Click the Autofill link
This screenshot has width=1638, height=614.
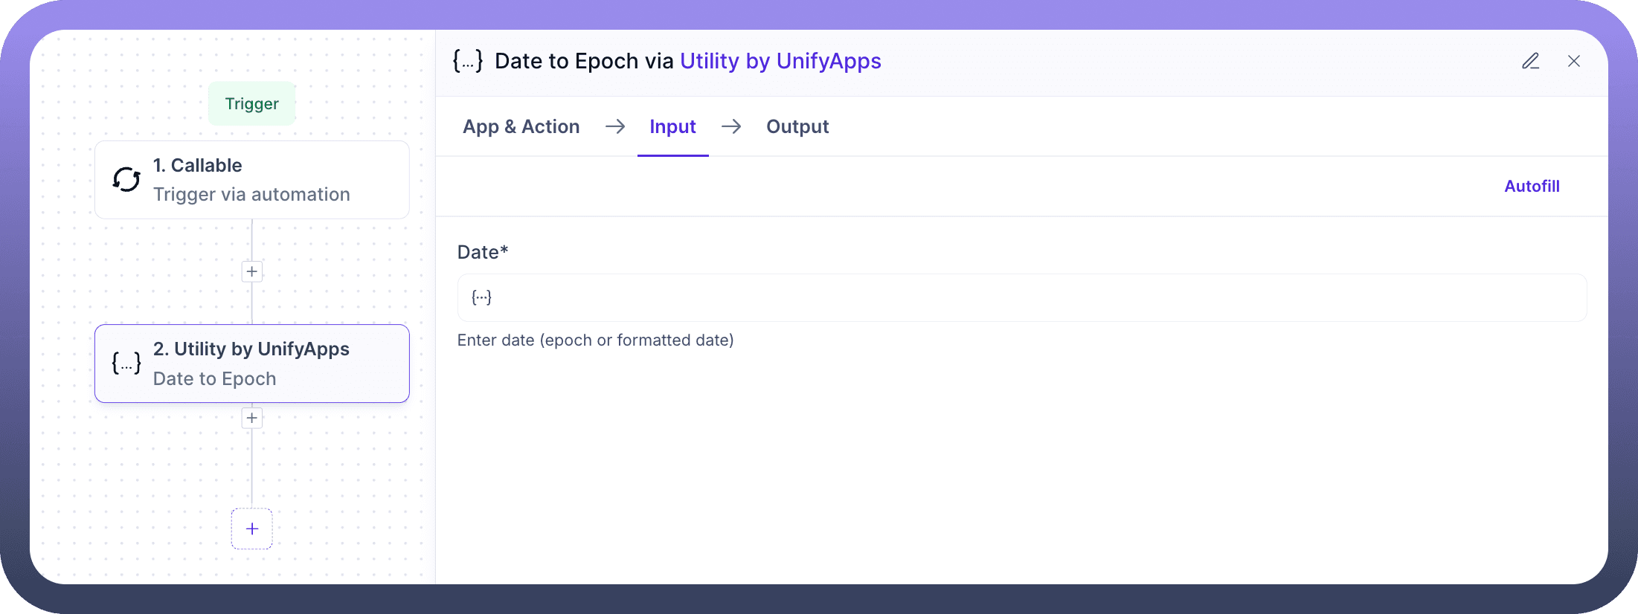coord(1532,186)
